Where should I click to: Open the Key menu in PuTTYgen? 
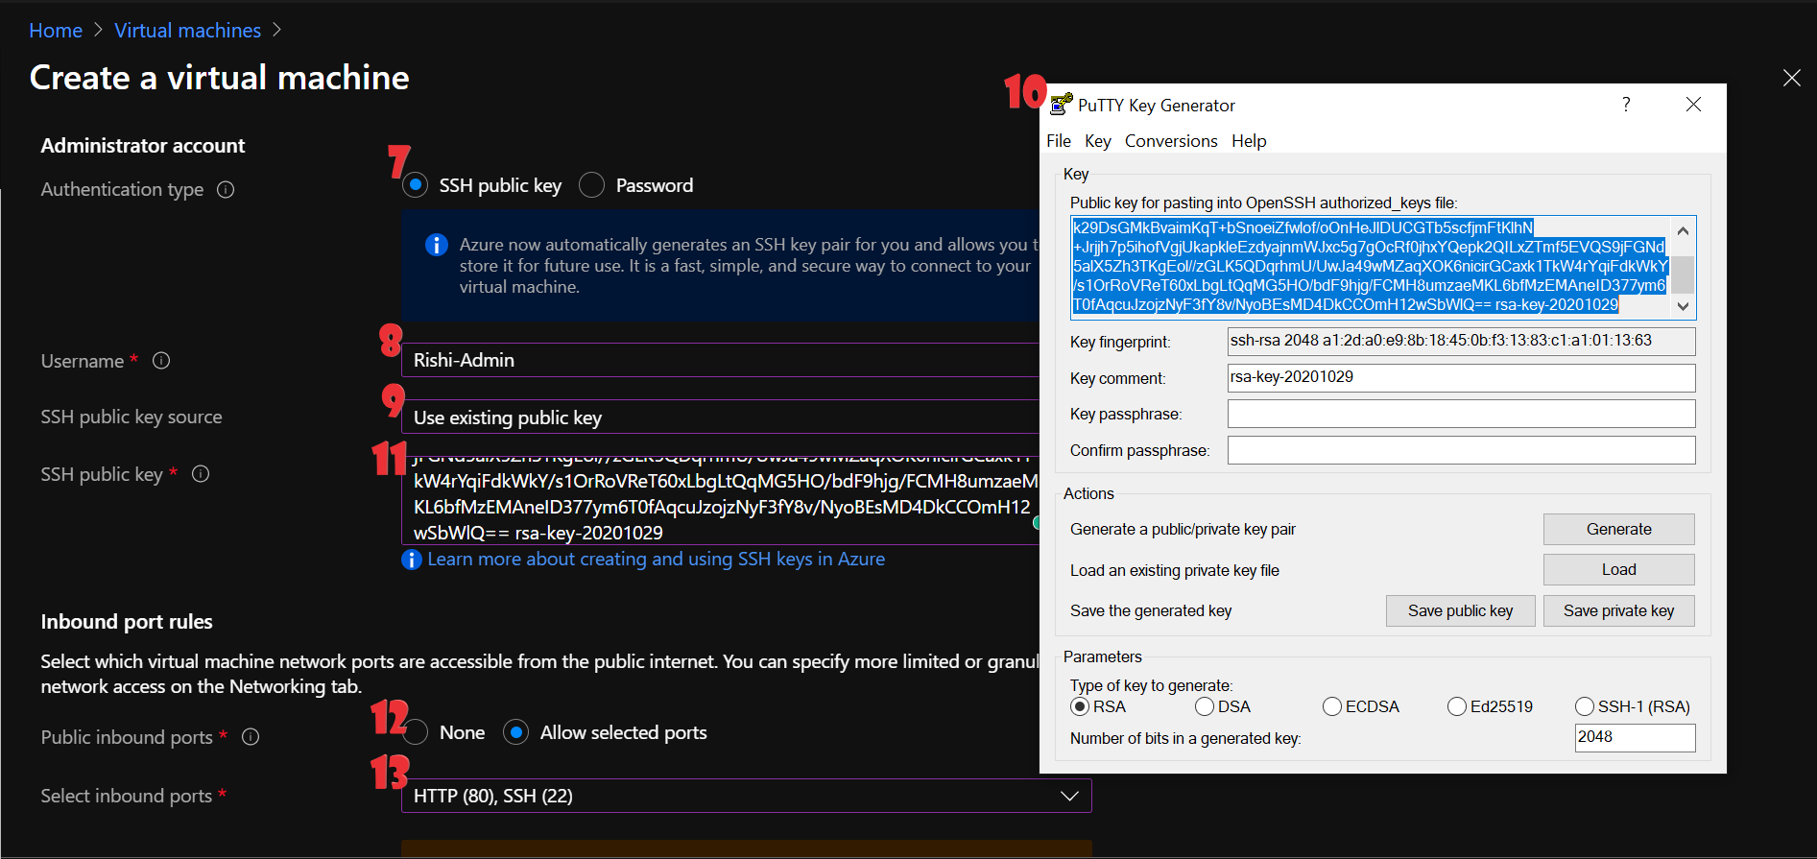point(1097,141)
